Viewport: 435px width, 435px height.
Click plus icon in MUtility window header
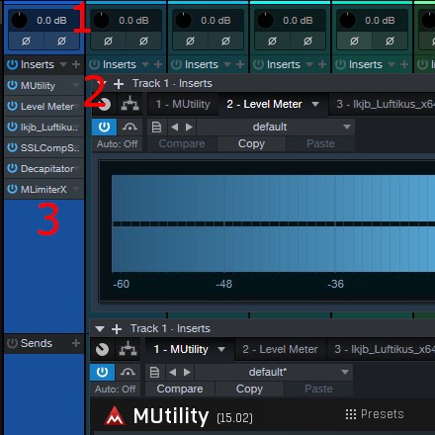[x=117, y=329]
